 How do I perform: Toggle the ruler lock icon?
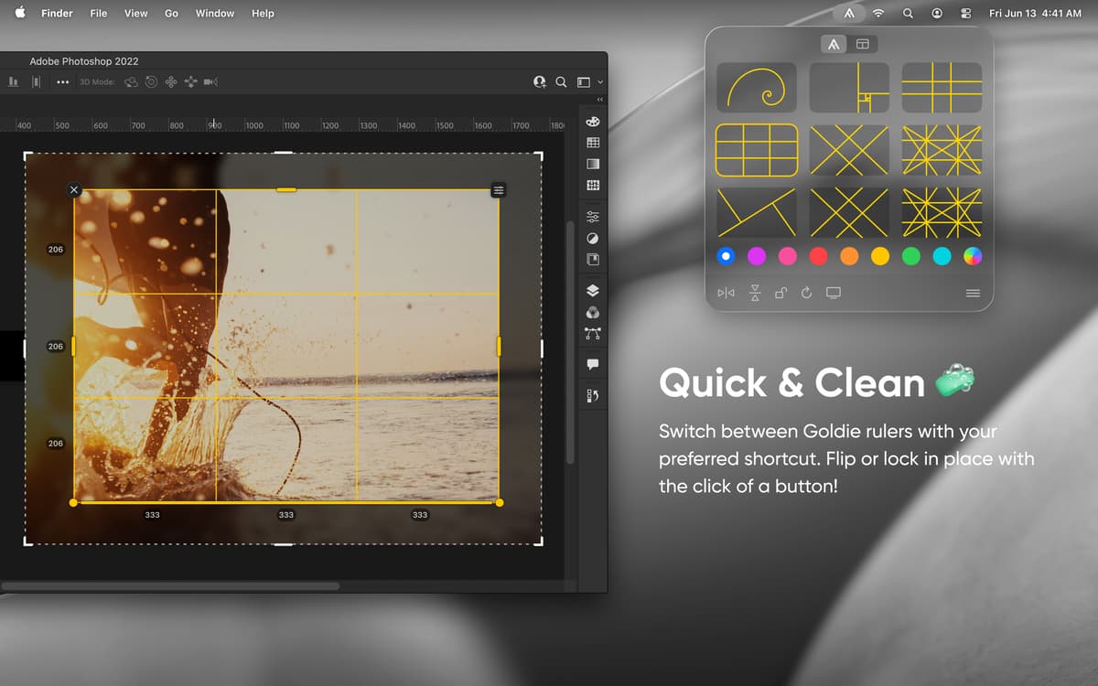pyautogui.click(x=780, y=294)
